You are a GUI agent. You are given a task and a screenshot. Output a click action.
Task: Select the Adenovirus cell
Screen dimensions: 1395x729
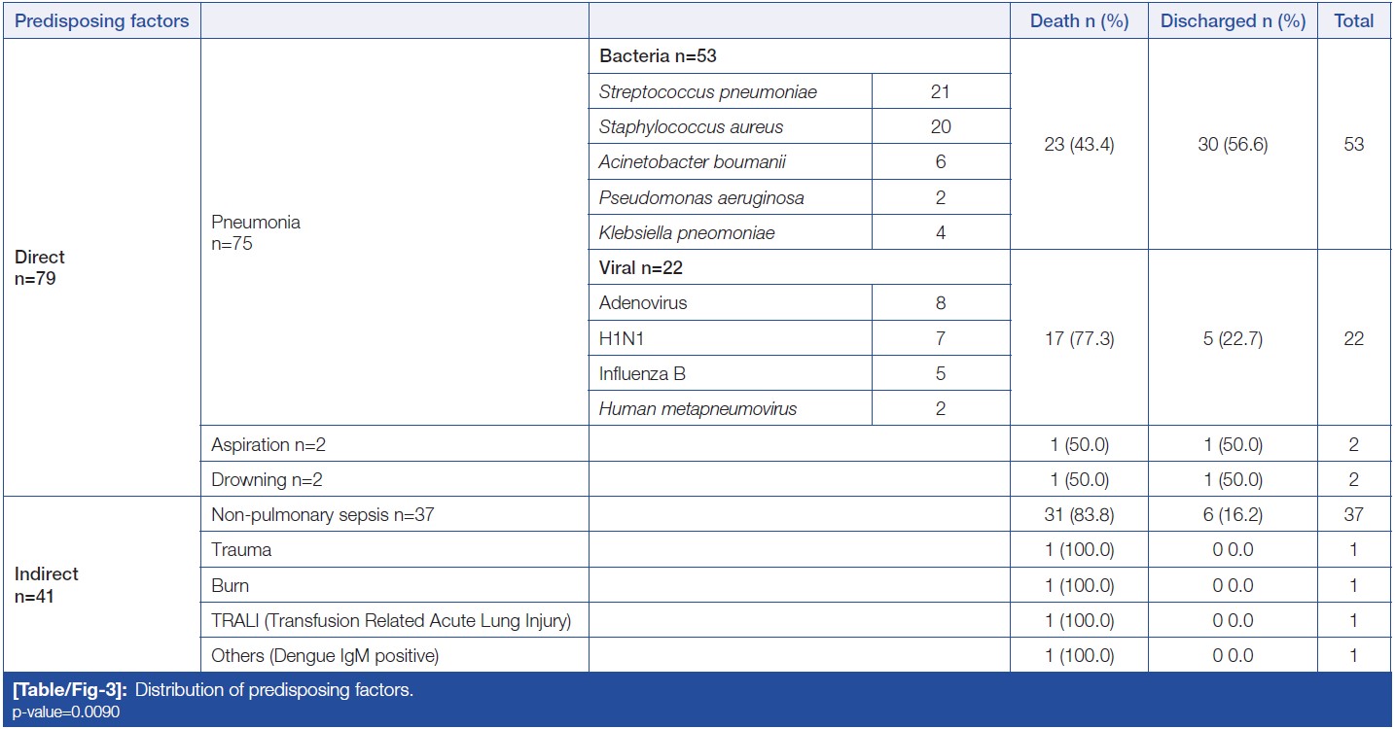click(x=643, y=303)
